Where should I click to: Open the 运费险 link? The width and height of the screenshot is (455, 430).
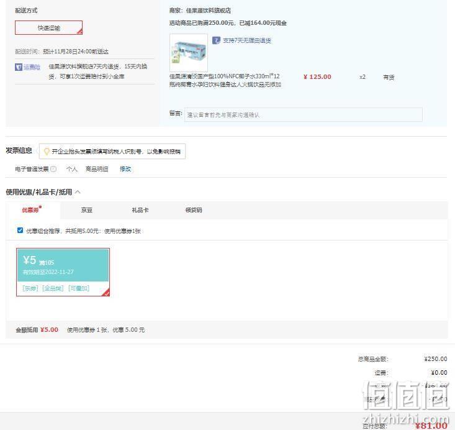point(32,67)
